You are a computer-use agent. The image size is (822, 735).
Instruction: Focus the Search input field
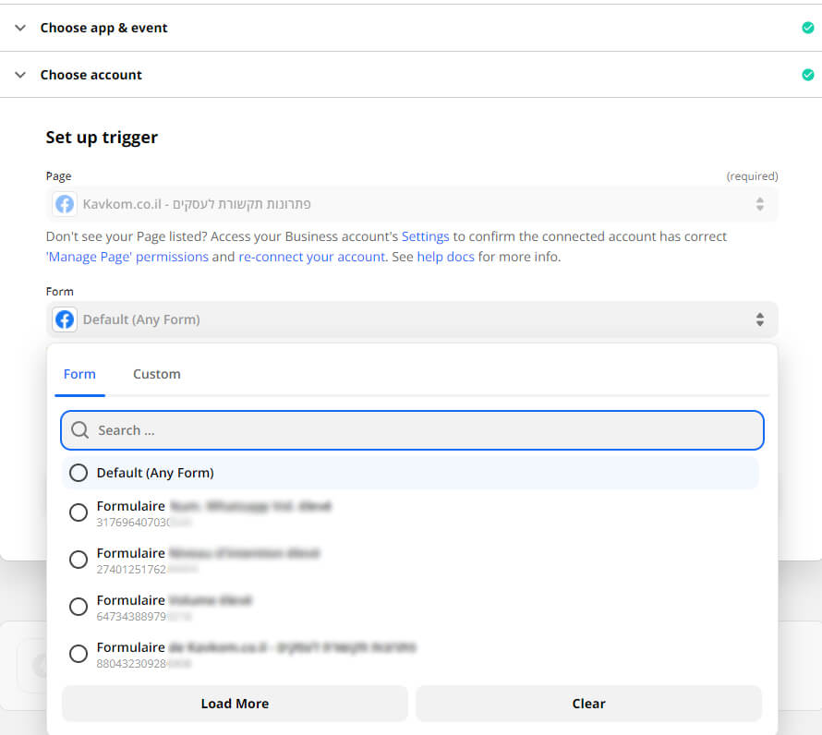pyautogui.click(x=425, y=430)
